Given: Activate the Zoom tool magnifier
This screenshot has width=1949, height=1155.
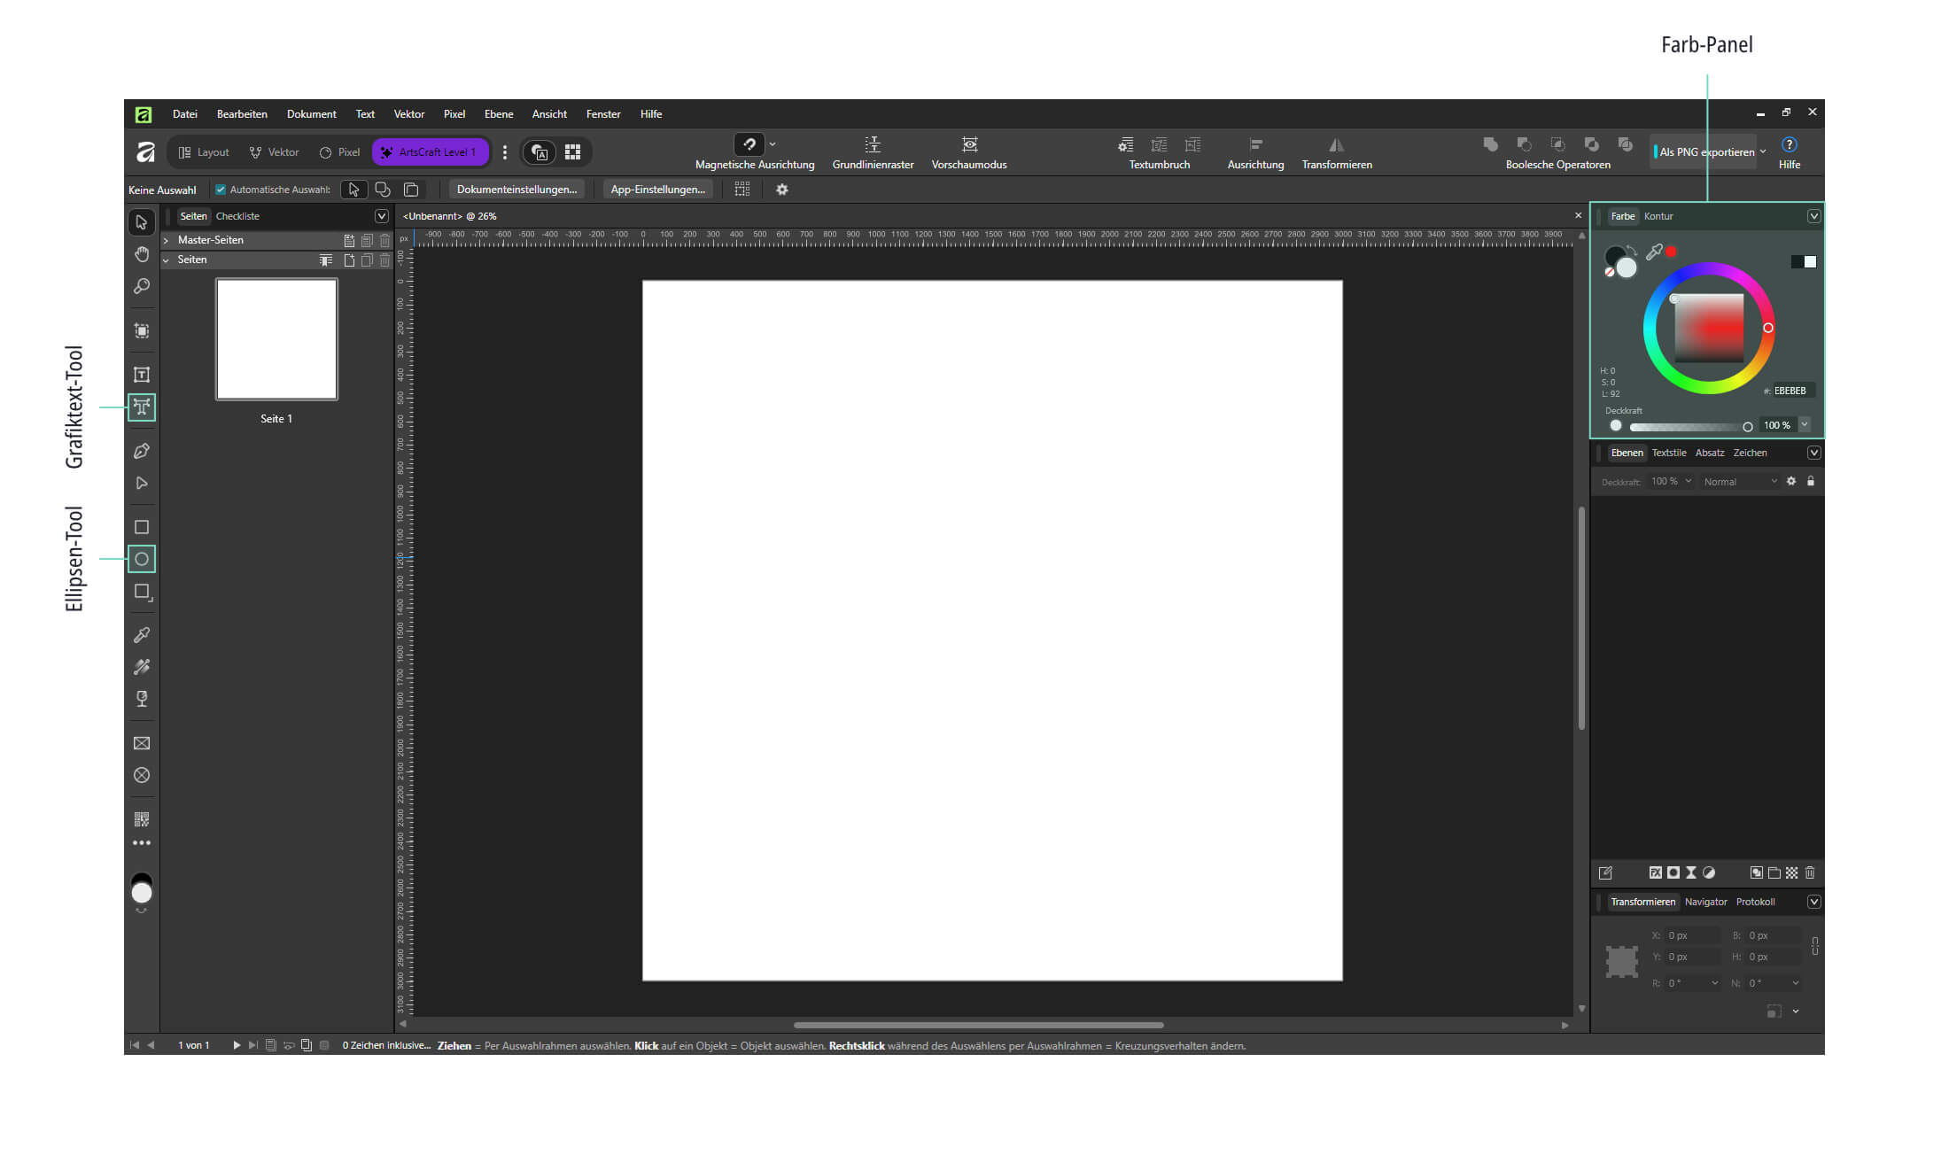Looking at the screenshot, I should point(141,286).
